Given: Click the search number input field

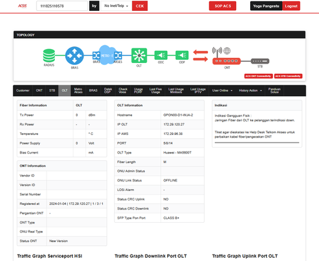Looking at the screenshot, I should click(x=62, y=6).
